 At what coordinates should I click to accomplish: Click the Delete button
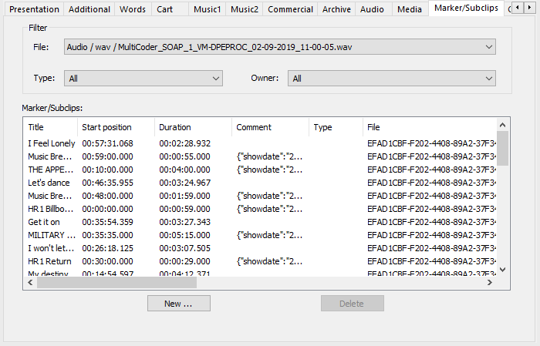(352, 304)
